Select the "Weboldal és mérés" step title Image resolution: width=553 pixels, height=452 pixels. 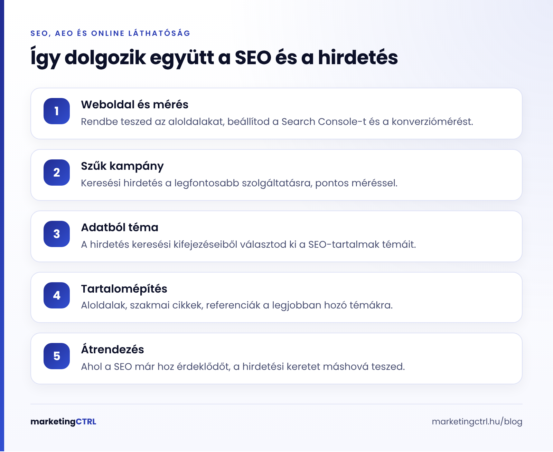(134, 105)
